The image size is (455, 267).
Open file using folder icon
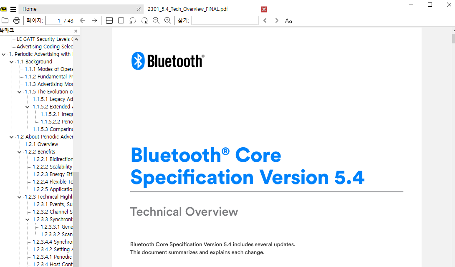pyautogui.click(x=5, y=20)
